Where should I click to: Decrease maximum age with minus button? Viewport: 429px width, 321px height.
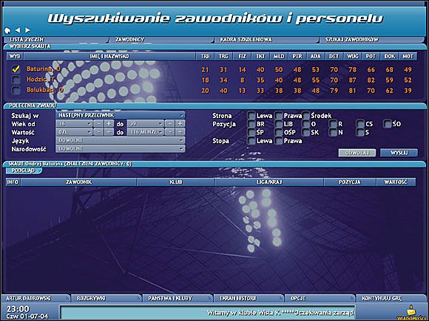169,124
